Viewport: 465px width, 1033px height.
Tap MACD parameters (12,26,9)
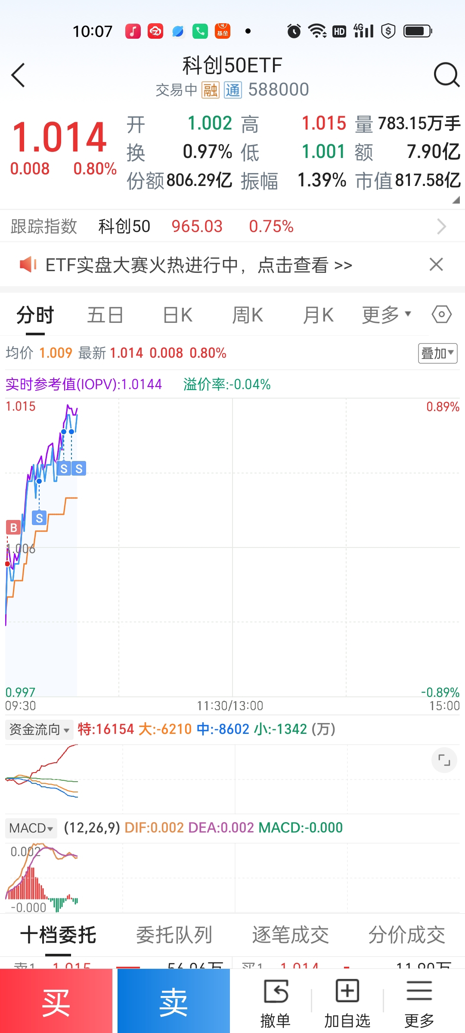point(92,828)
